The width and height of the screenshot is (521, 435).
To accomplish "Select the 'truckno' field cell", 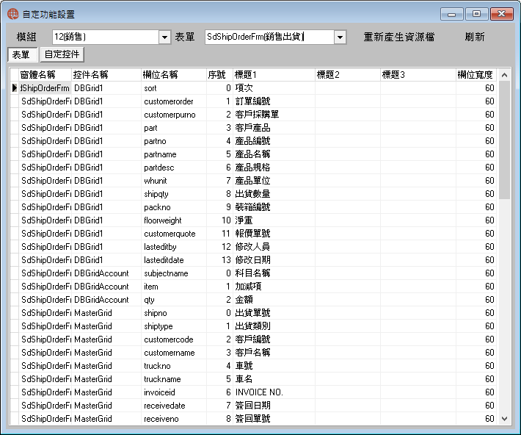I will pos(174,366).
